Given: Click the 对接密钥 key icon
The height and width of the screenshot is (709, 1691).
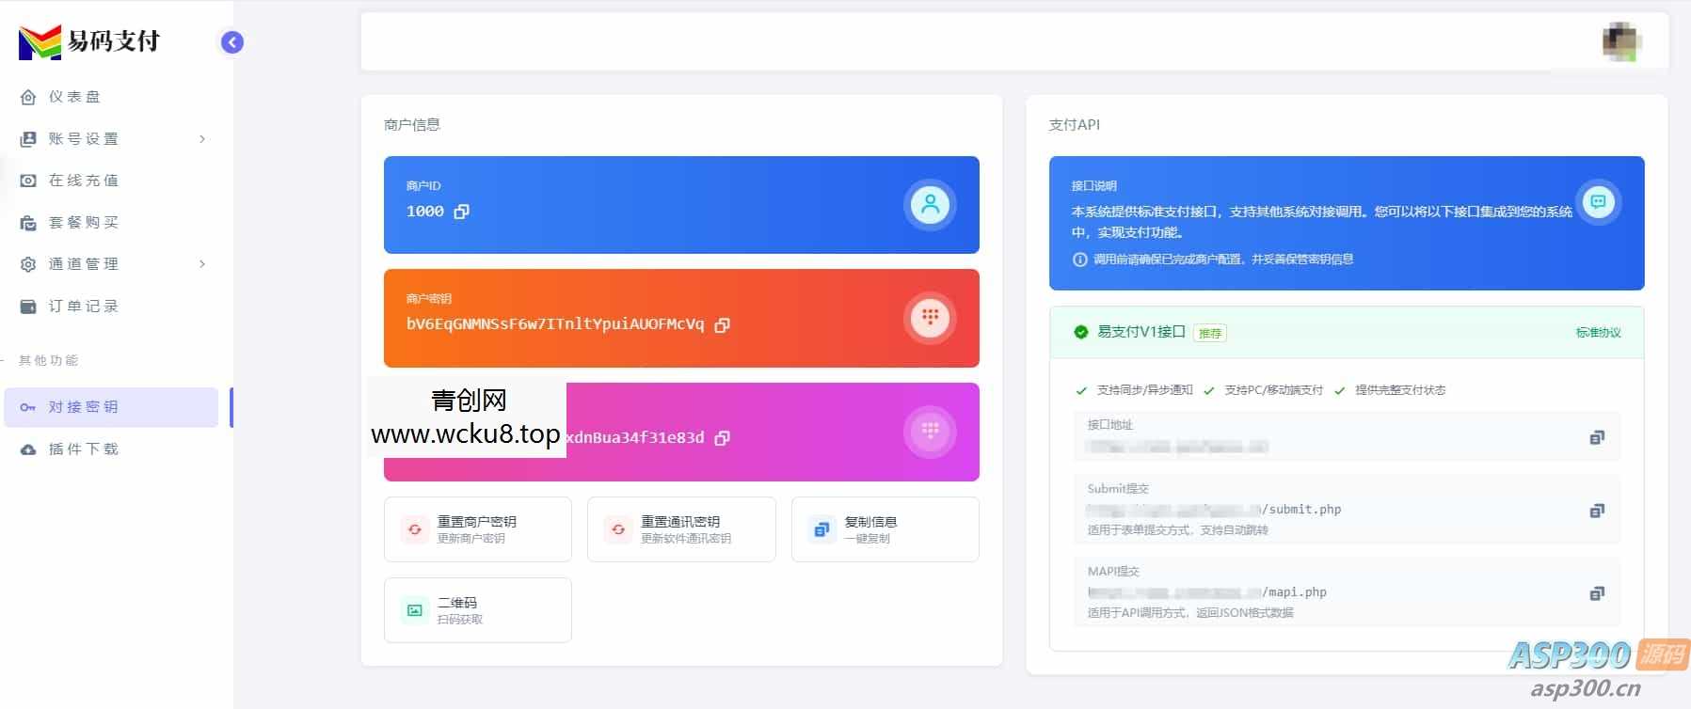Looking at the screenshot, I should coord(28,407).
